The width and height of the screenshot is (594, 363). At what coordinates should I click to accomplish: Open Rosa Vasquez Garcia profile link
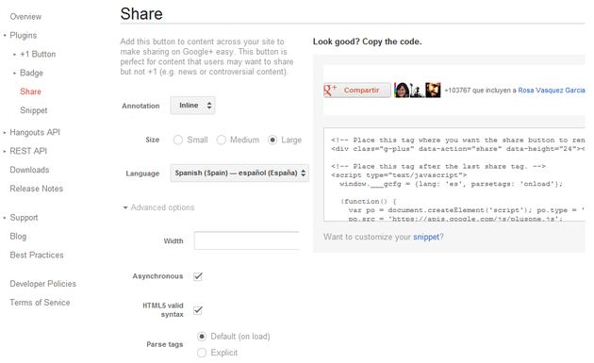552,91
